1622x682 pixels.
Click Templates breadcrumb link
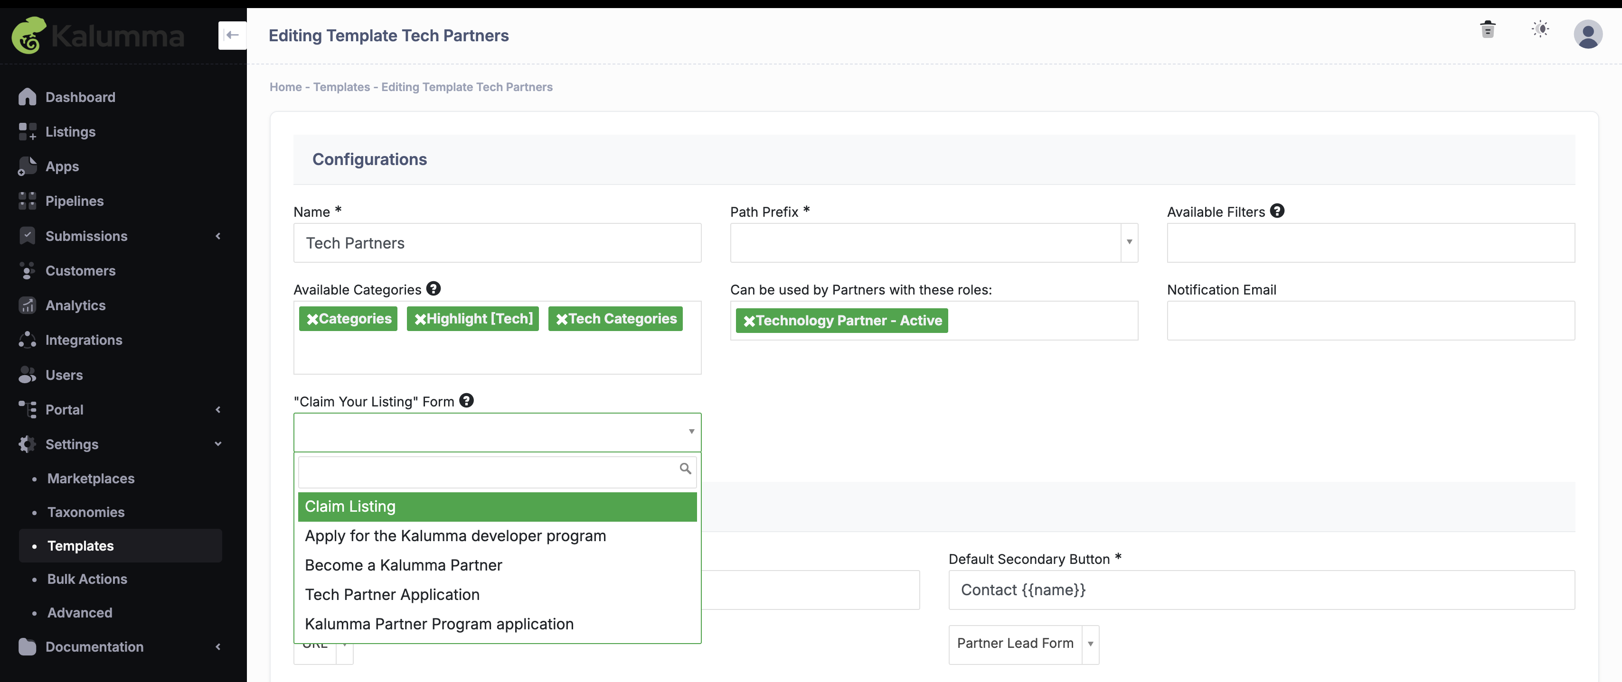coord(341,87)
